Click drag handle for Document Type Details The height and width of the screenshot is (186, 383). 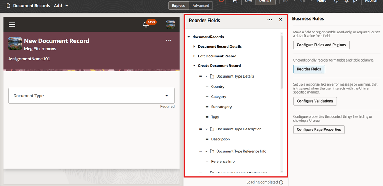pos(200,76)
